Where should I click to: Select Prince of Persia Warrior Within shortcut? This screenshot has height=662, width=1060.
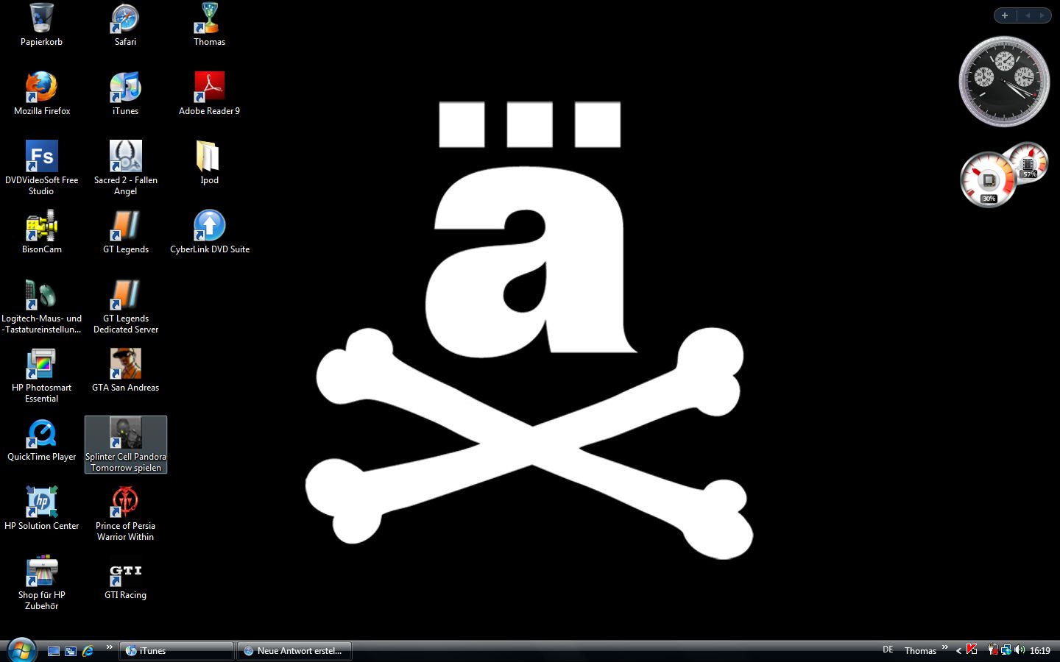click(x=125, y=514)
